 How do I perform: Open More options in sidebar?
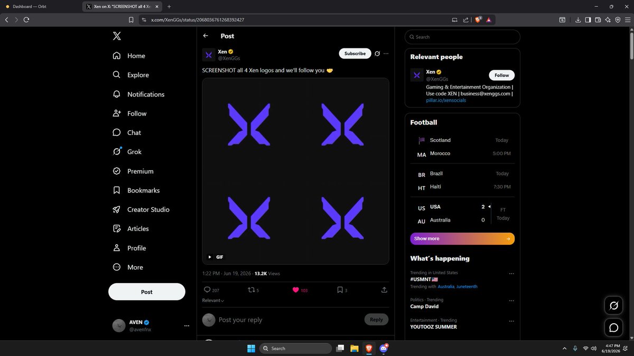click(x=128, y=267)
